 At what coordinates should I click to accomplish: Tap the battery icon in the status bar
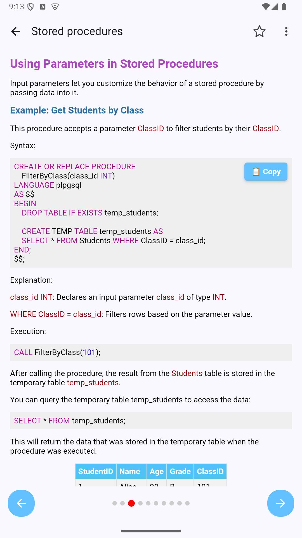pyautogui.click(x=284, y=7)
